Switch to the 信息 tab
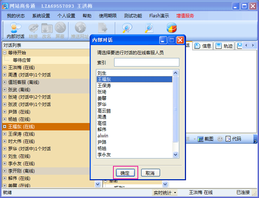259x198 pixels. 203,46
